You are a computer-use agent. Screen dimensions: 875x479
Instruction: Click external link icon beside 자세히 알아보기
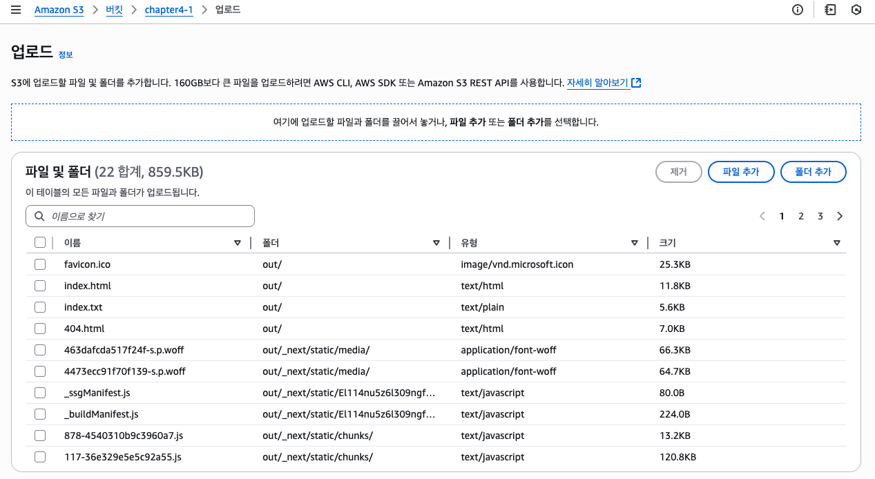(x=636, y=83)
